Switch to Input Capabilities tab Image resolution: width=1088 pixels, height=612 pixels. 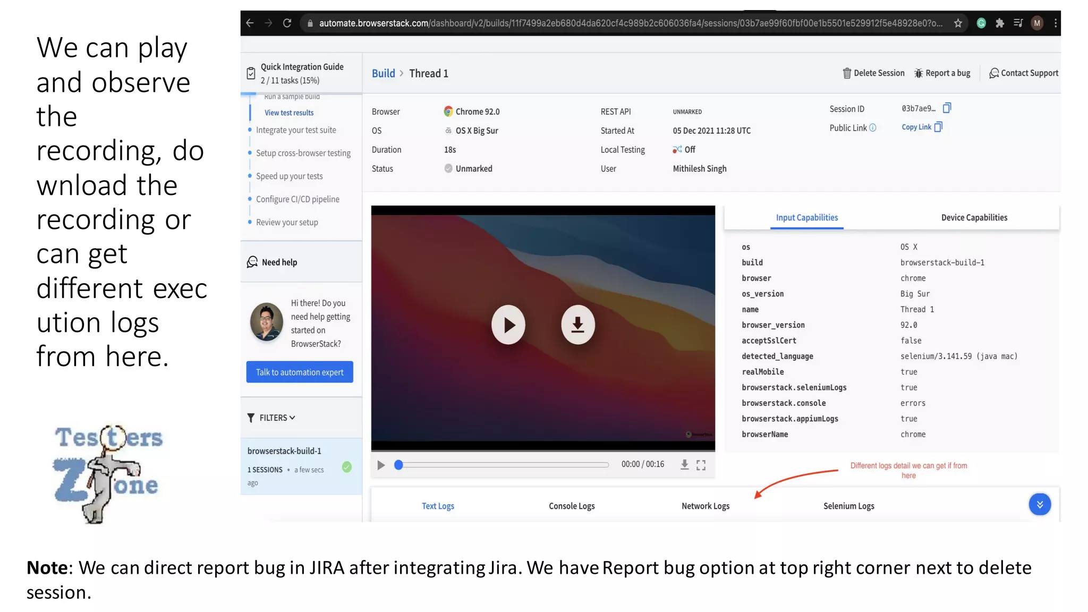[806, 218]
